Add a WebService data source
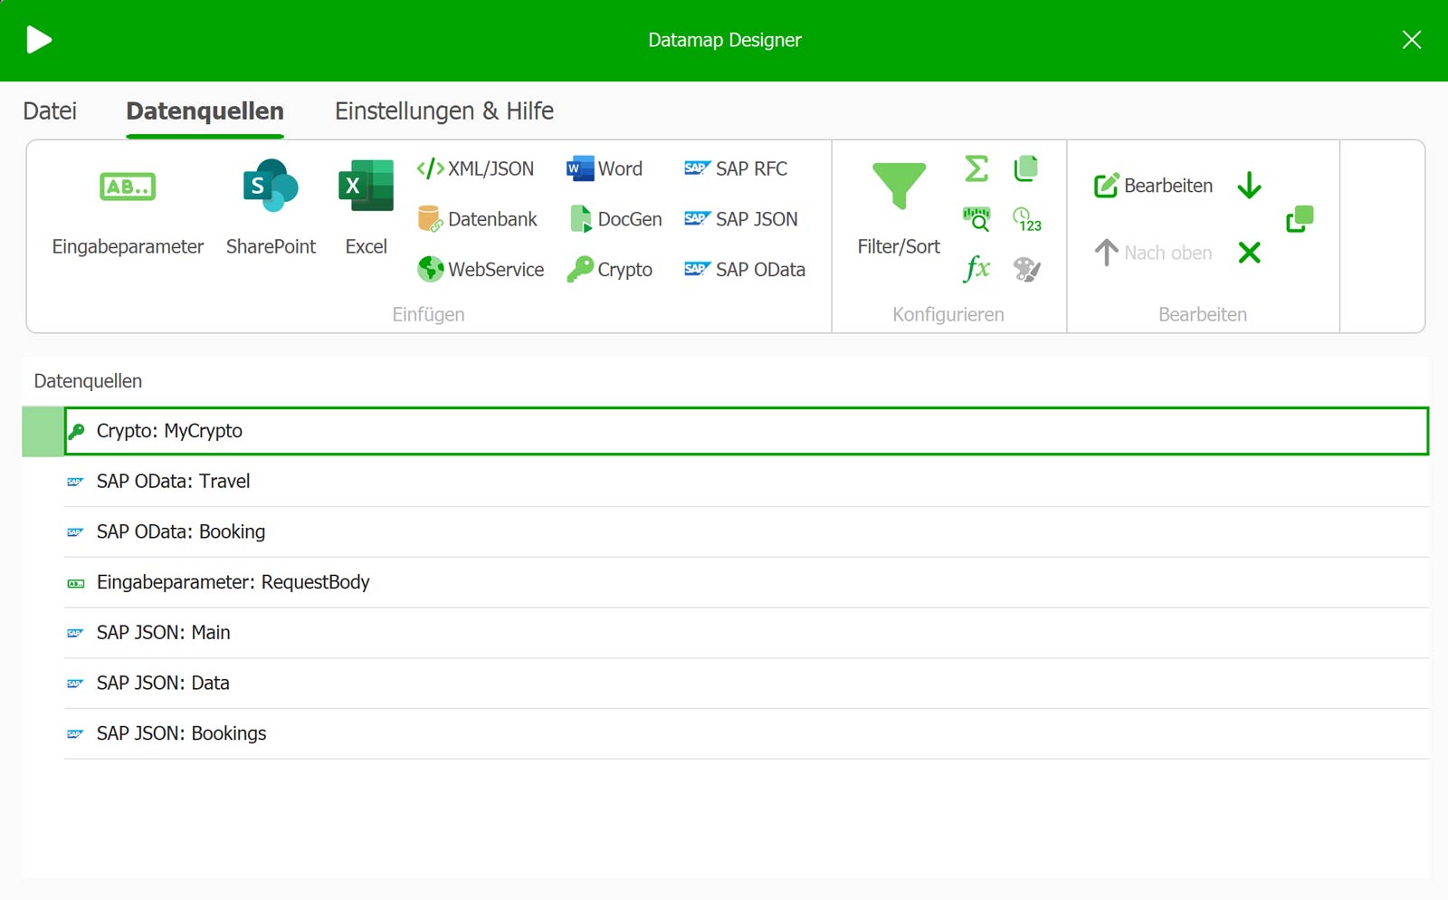 pyautogui.click(x=481, y=270)
